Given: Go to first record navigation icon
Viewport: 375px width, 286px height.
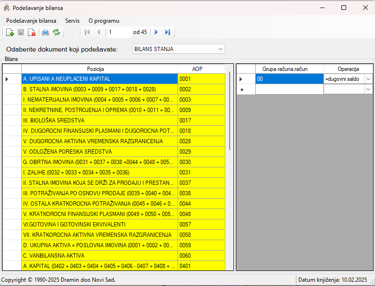Looking at the screenshot, I should tap(87, 32).
